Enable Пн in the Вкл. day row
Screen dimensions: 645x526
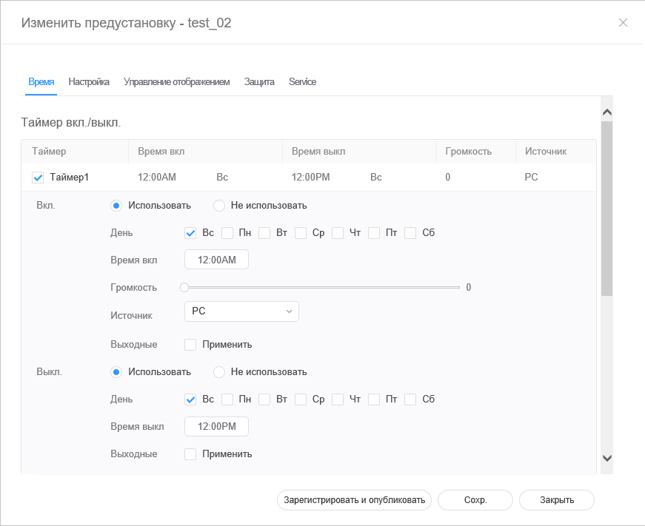click(227, 233)
